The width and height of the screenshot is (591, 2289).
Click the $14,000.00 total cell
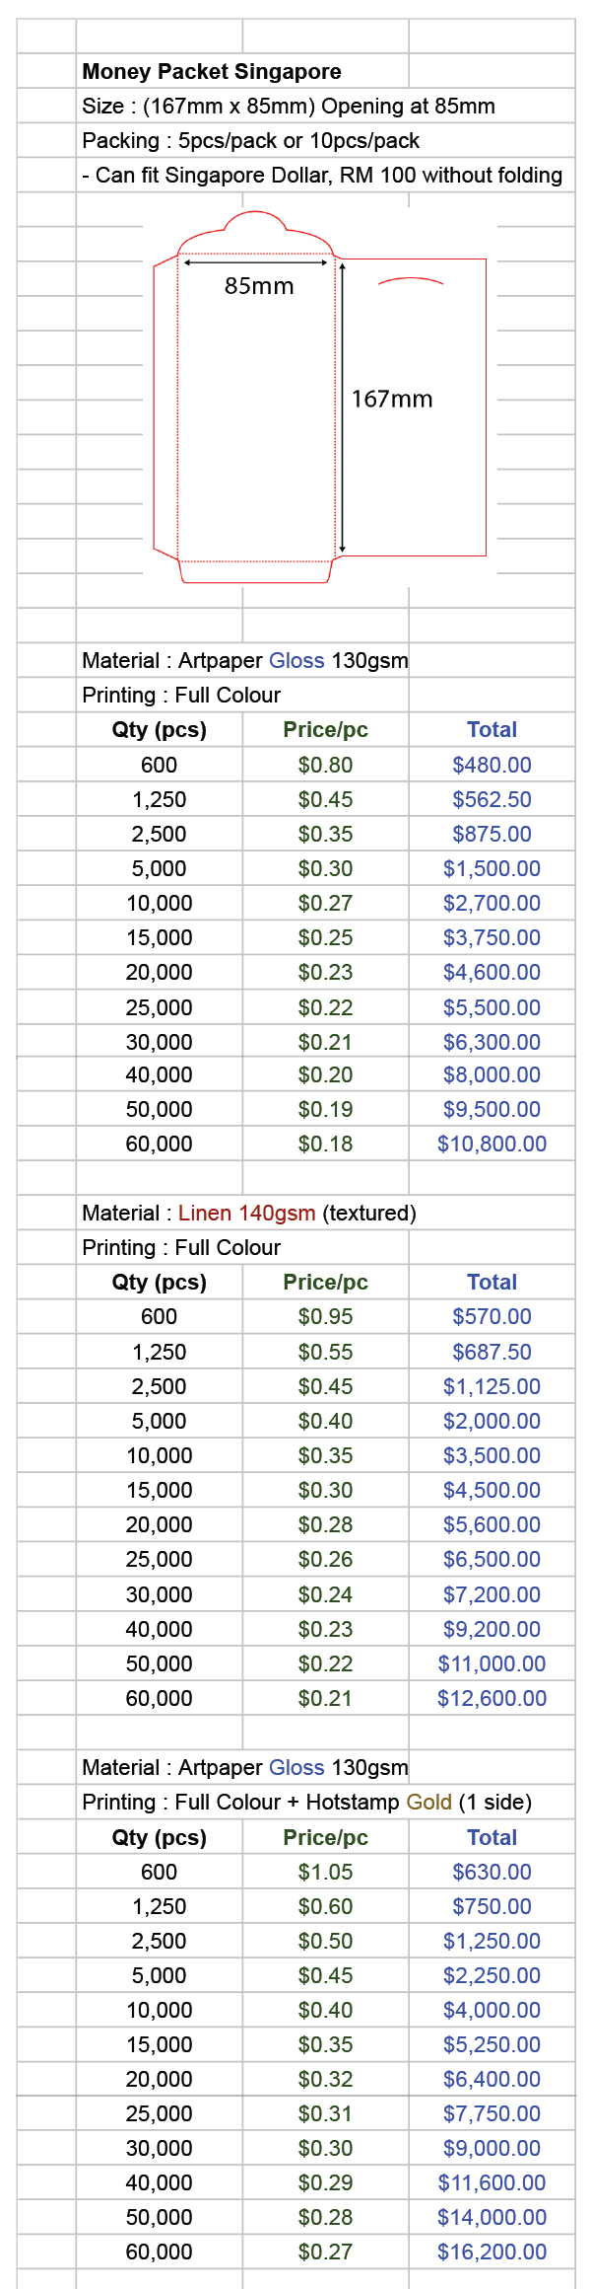[x=492, y=2217]
